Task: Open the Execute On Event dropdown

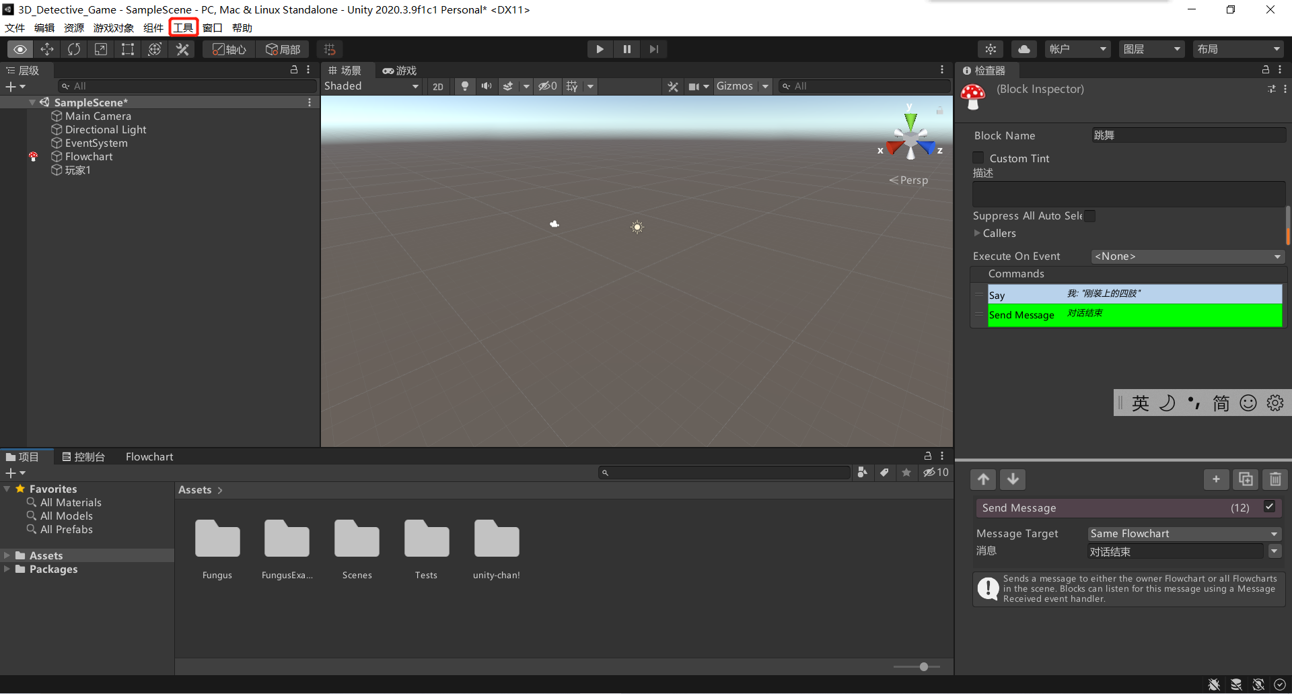Action: click(1188, 256)
